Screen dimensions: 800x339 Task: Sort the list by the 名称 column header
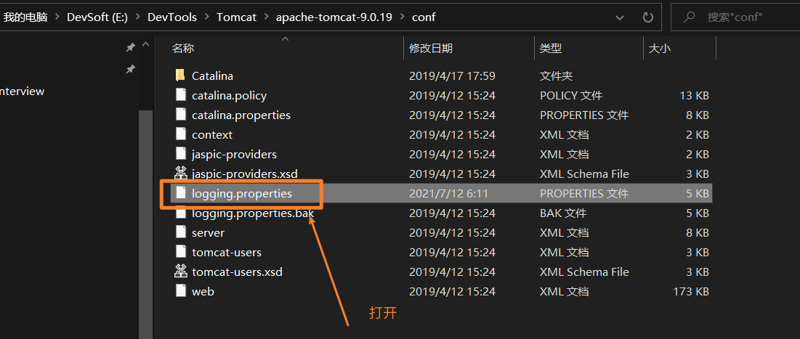tap(183, 48)
